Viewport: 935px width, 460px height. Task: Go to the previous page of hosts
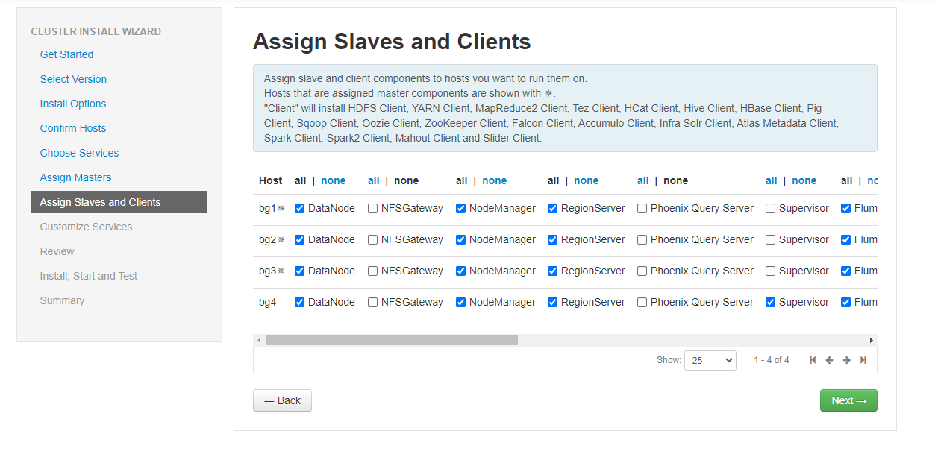(x=829, y=360)
